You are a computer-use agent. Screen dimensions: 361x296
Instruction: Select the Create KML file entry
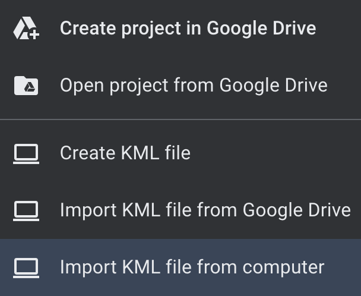tap(180, 153)
